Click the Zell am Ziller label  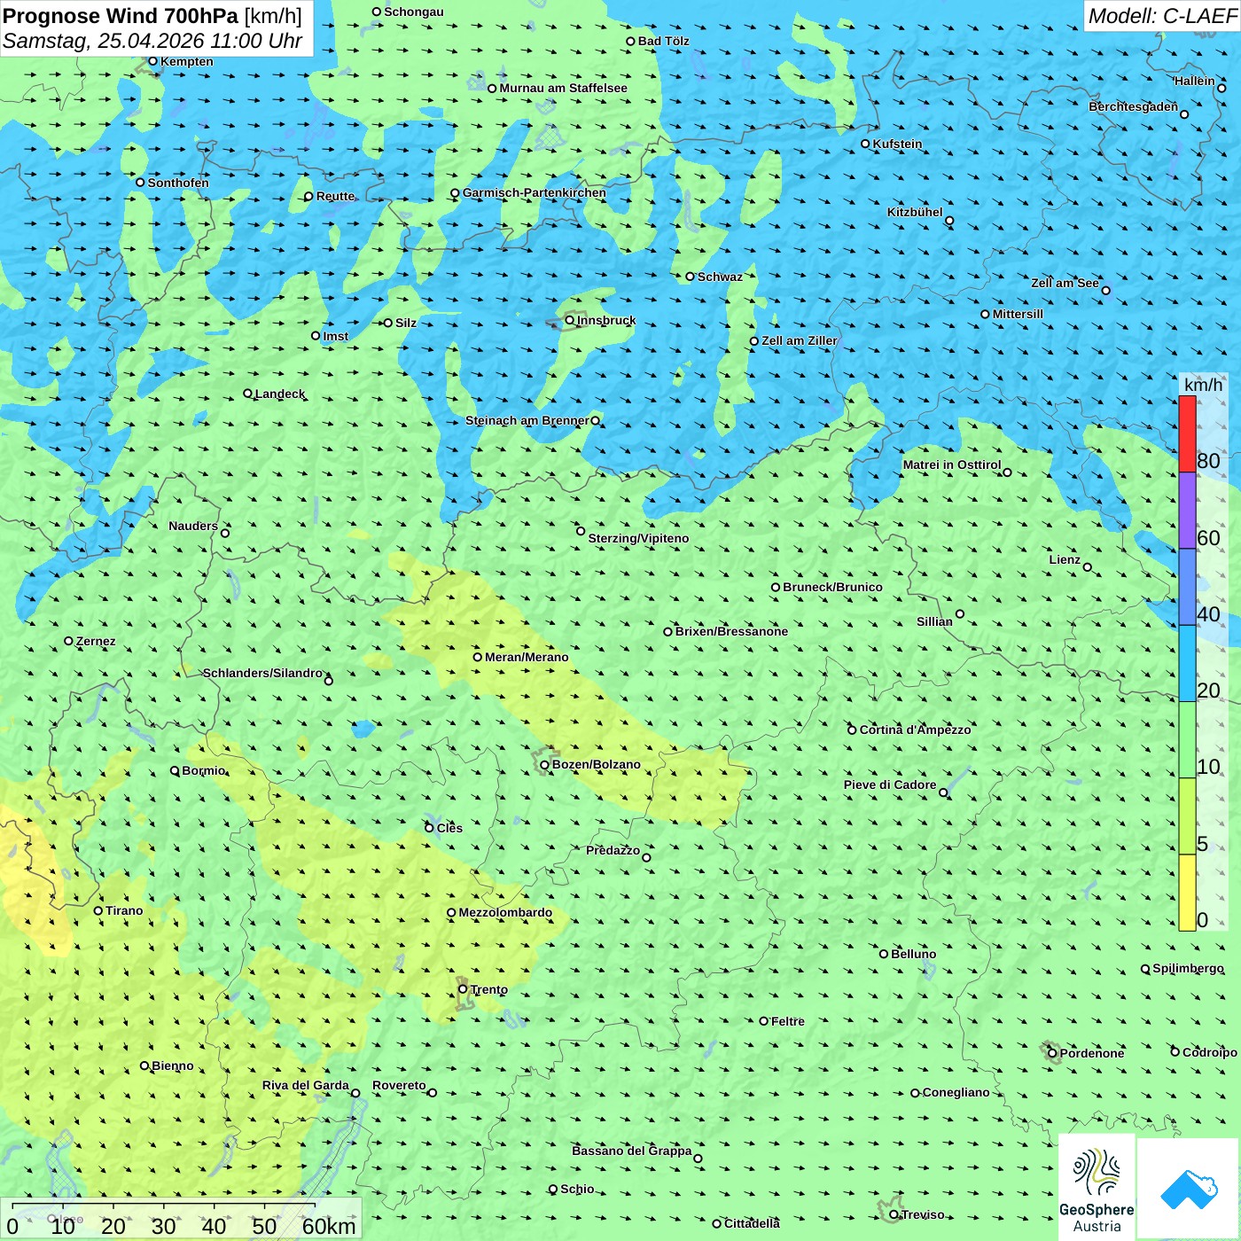click(800, 340)
